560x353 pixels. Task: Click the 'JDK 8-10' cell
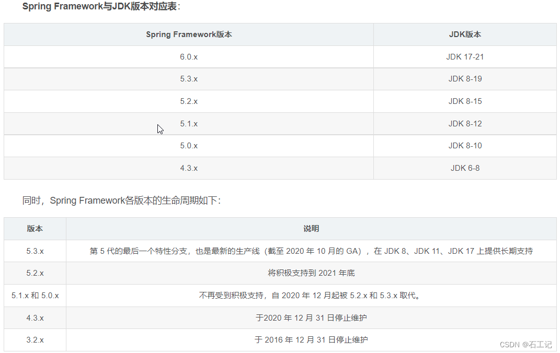click(x=465, y=146)
